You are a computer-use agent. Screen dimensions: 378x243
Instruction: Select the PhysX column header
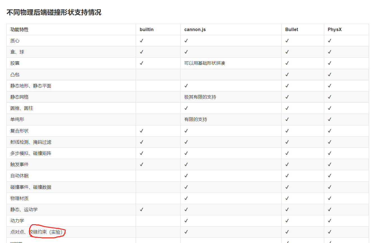click(335, 29)
